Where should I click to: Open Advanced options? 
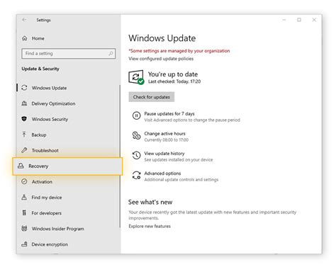[x=162, y=173]
